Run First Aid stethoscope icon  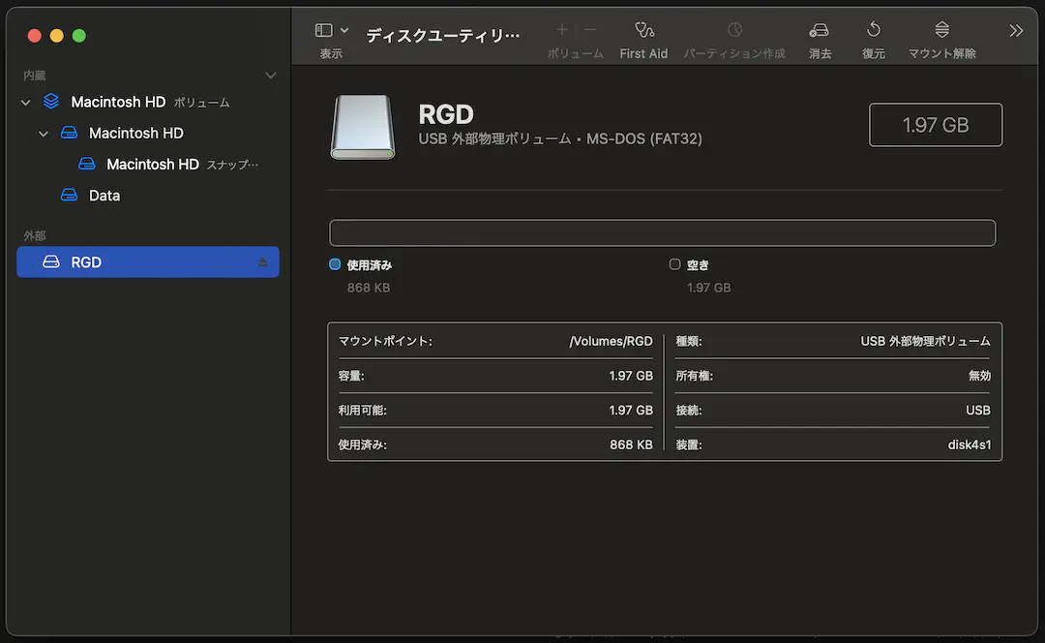(643, 30)
